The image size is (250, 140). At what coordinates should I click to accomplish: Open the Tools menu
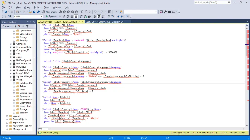(x=47, y=7)
